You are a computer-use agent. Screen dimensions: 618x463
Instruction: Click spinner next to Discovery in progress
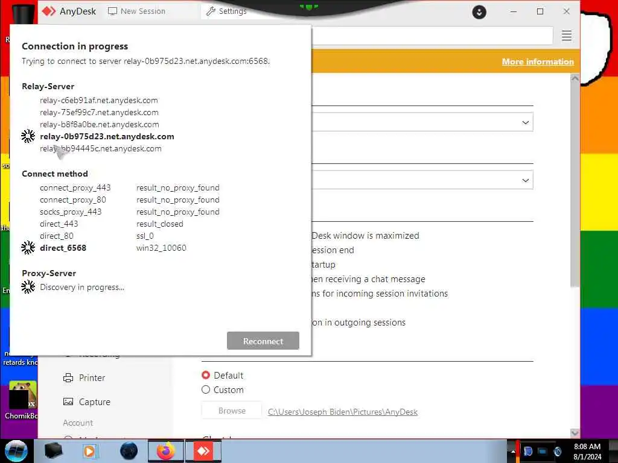[x=28, y=287]
